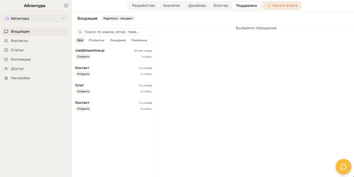Filter conversations by Открытые
The height and width of the screenshot is (177, 354).
tap(96, 40)
